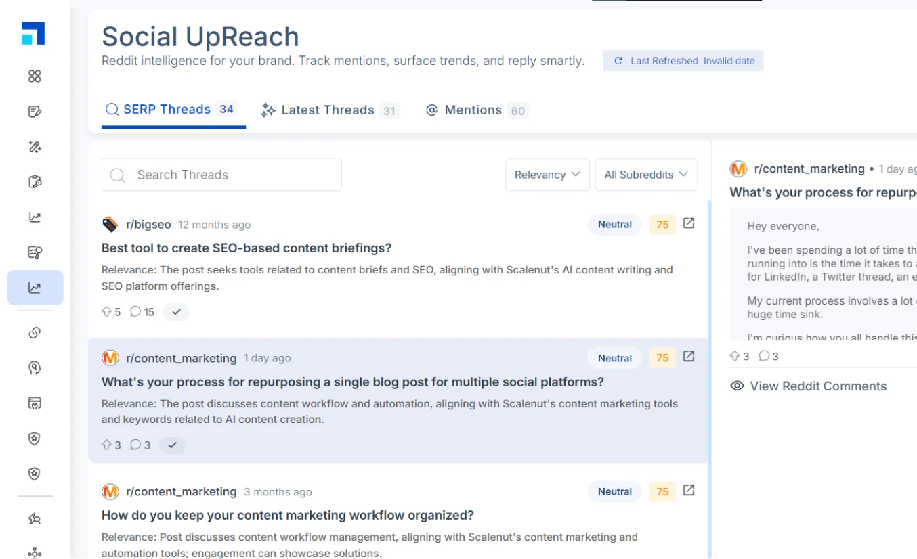Open r/bigseo thread in external link
The width and height of the screenshot is (917, 559).
[x=689, y=223]
